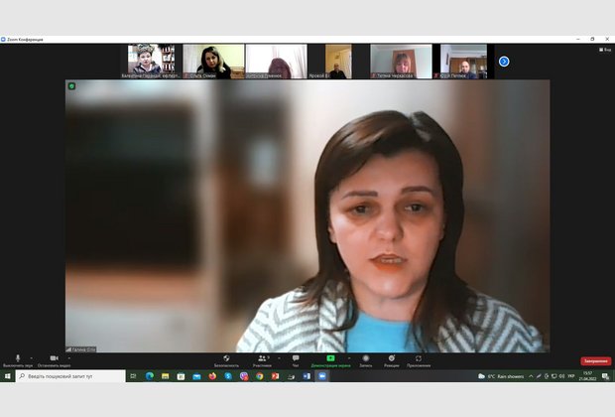This screenshot has height=417, width=615.
Task: Open the Chat panel
Action: tap(296, 357)
